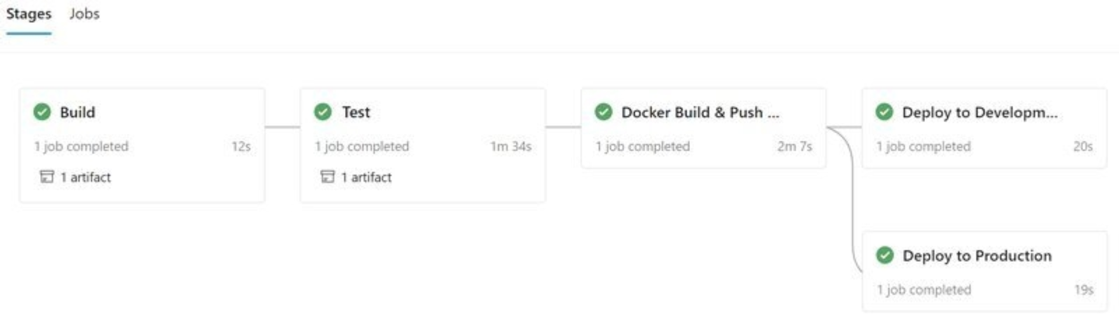View the 1 artifact link under Test
This screenshot has height=320, width=1119.
[367, 177]
